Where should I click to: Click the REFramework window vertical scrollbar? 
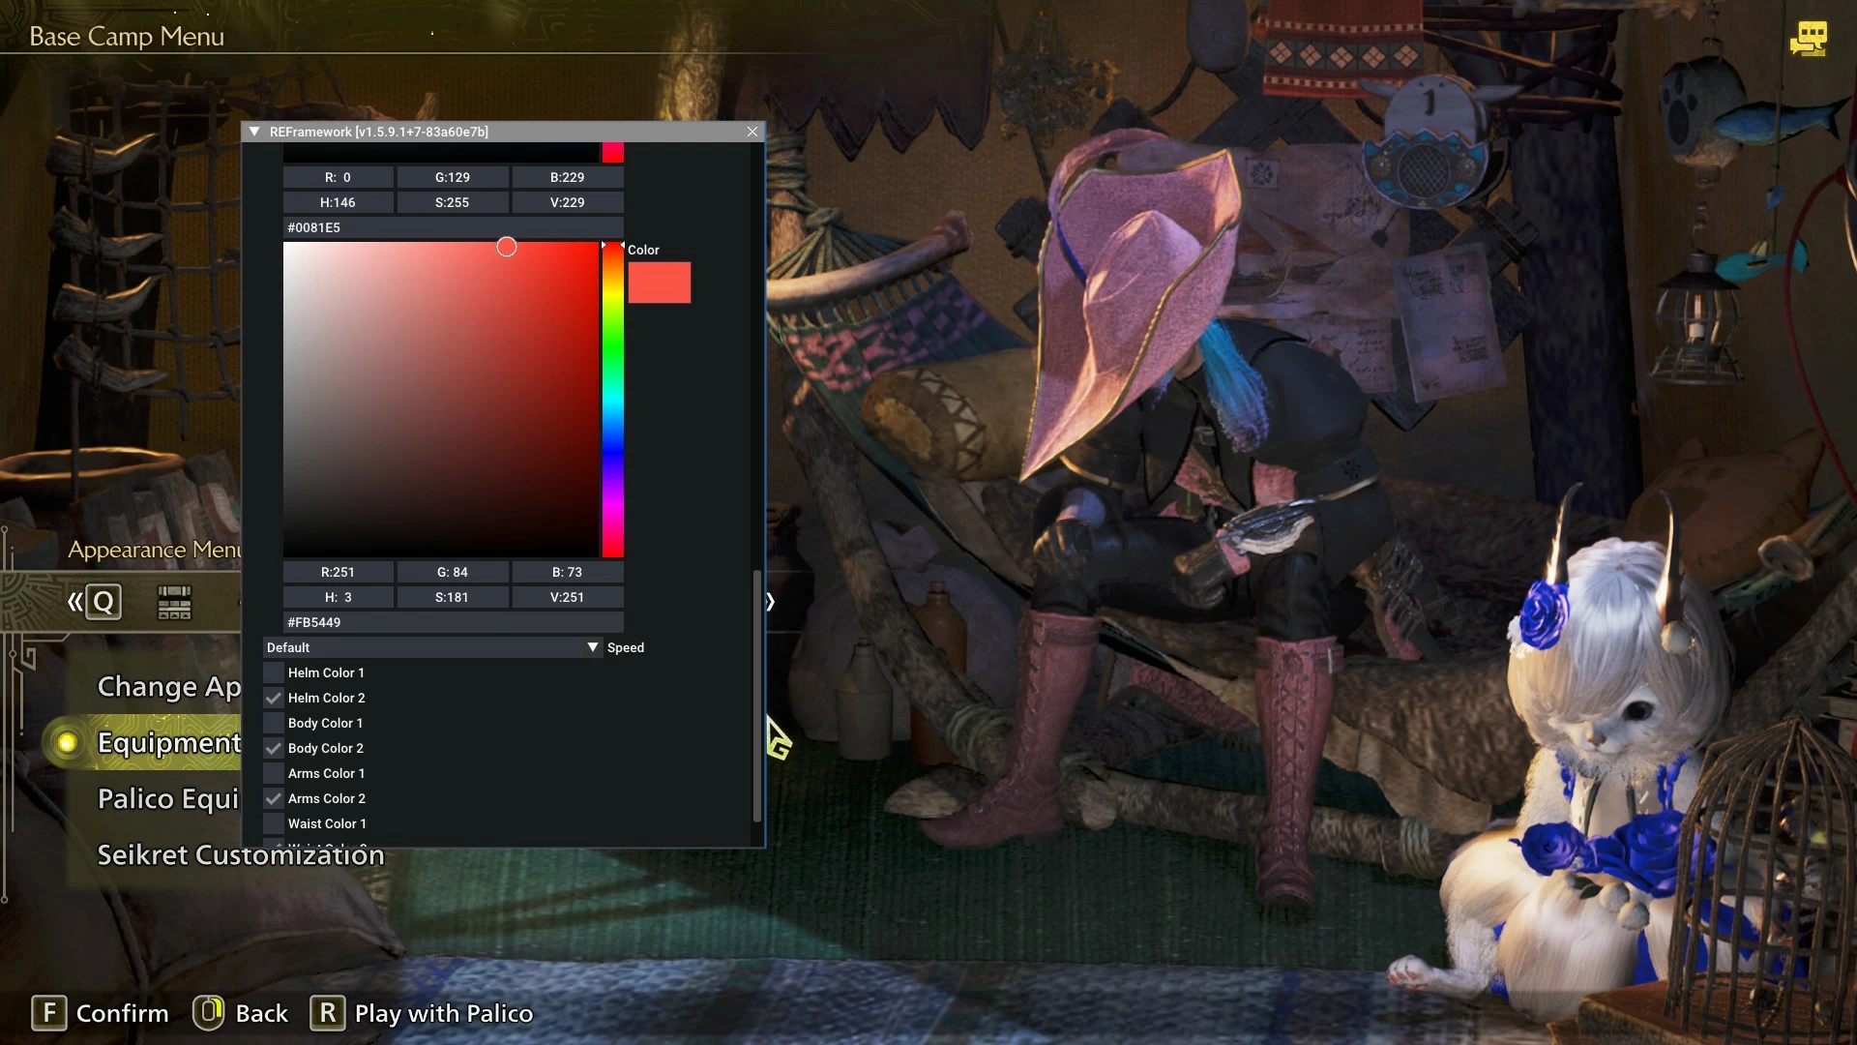click(756, 695)
